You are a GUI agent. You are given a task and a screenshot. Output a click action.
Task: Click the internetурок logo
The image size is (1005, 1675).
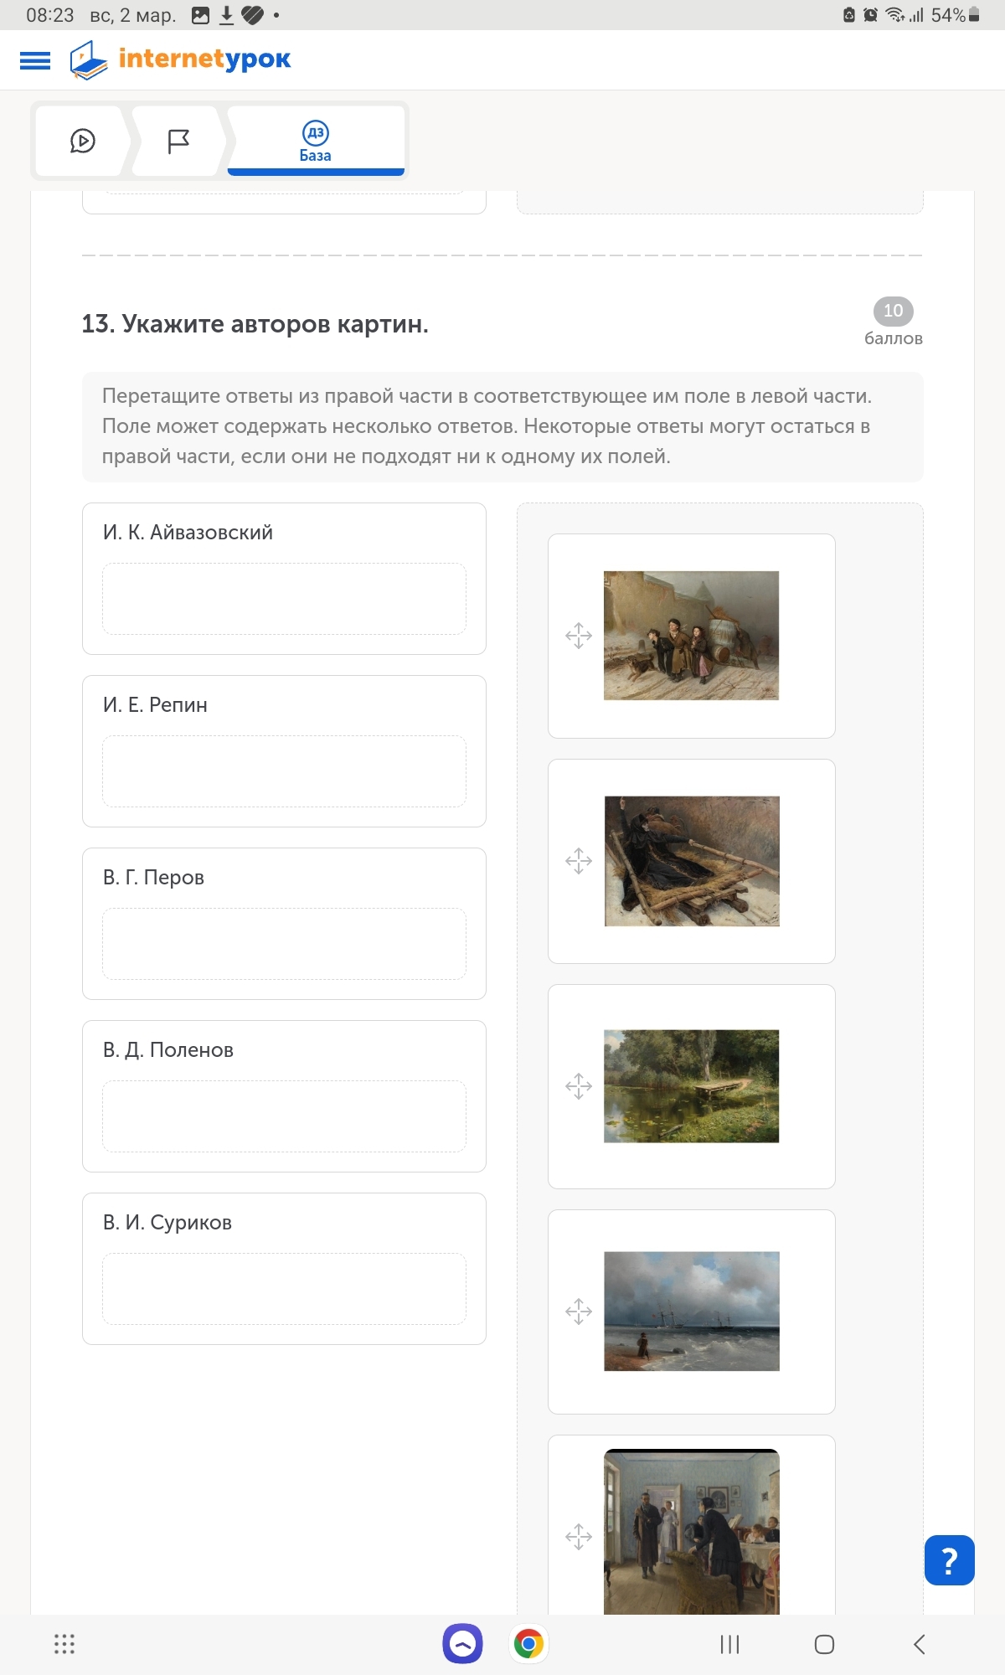click(180, 60)
